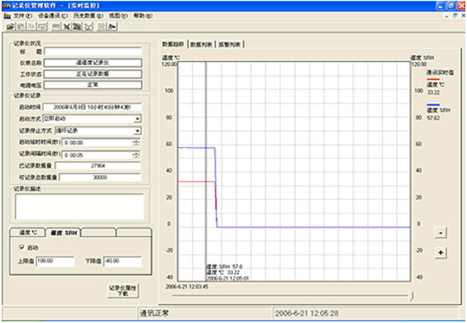Expand the 启动方式 dropdown
467x323 pixels.
point(137,119)
